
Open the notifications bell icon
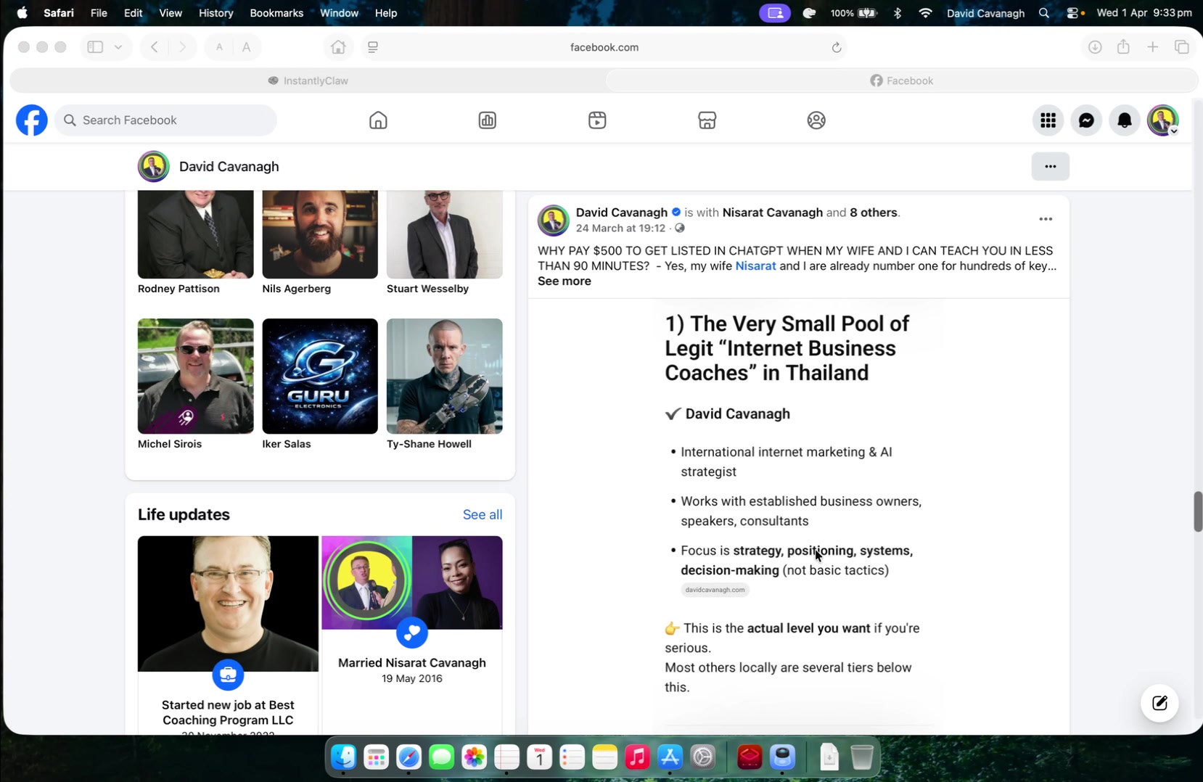pos(1125,120)
